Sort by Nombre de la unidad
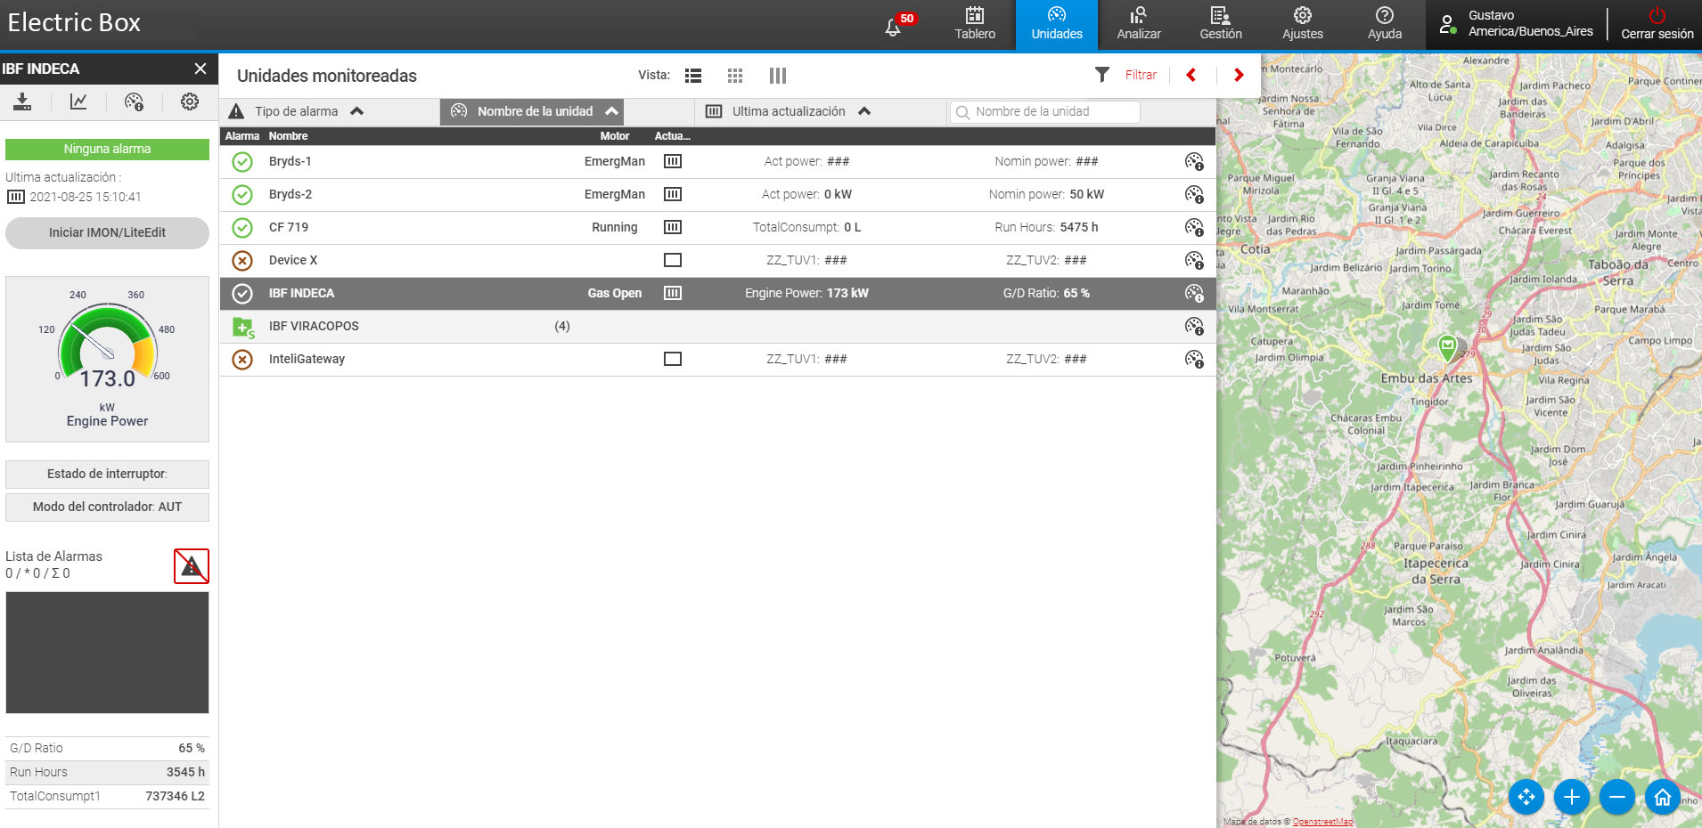 (x=533, y=111)
